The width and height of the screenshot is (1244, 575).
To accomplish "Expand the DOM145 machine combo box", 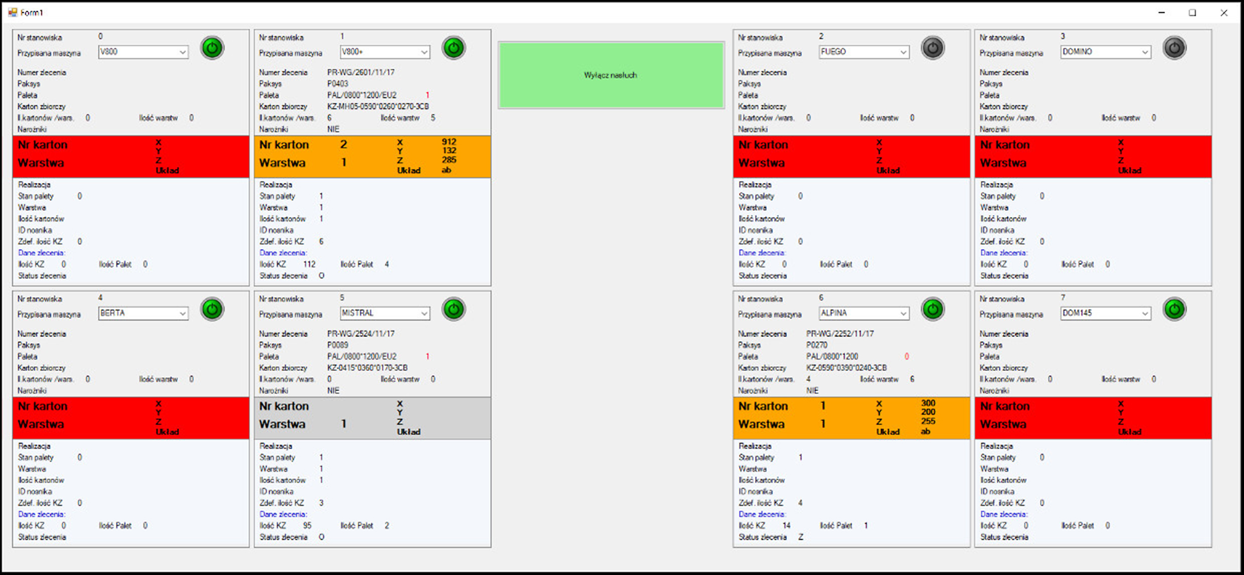I will pyautogui.click(x=1145, y=314).
